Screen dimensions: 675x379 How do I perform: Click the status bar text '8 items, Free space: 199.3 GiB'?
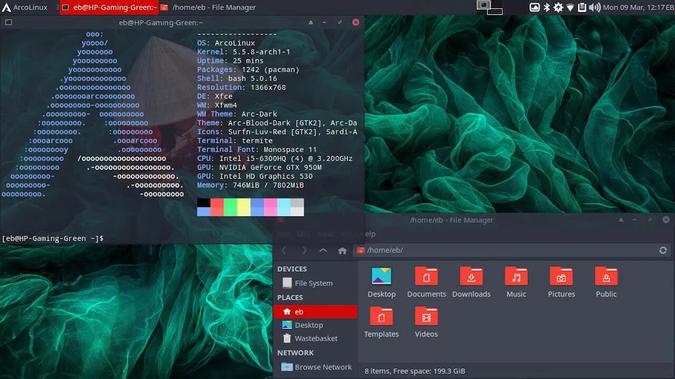415,371
